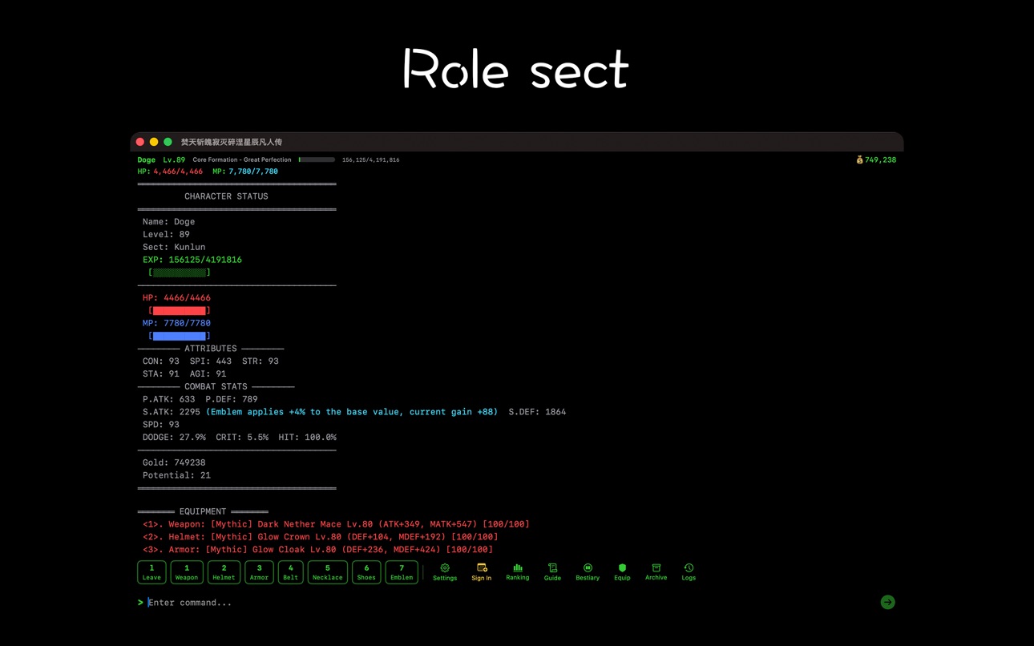1034x646 pixels.
Task: Click the green zoom window button
Action: [168, 142]
